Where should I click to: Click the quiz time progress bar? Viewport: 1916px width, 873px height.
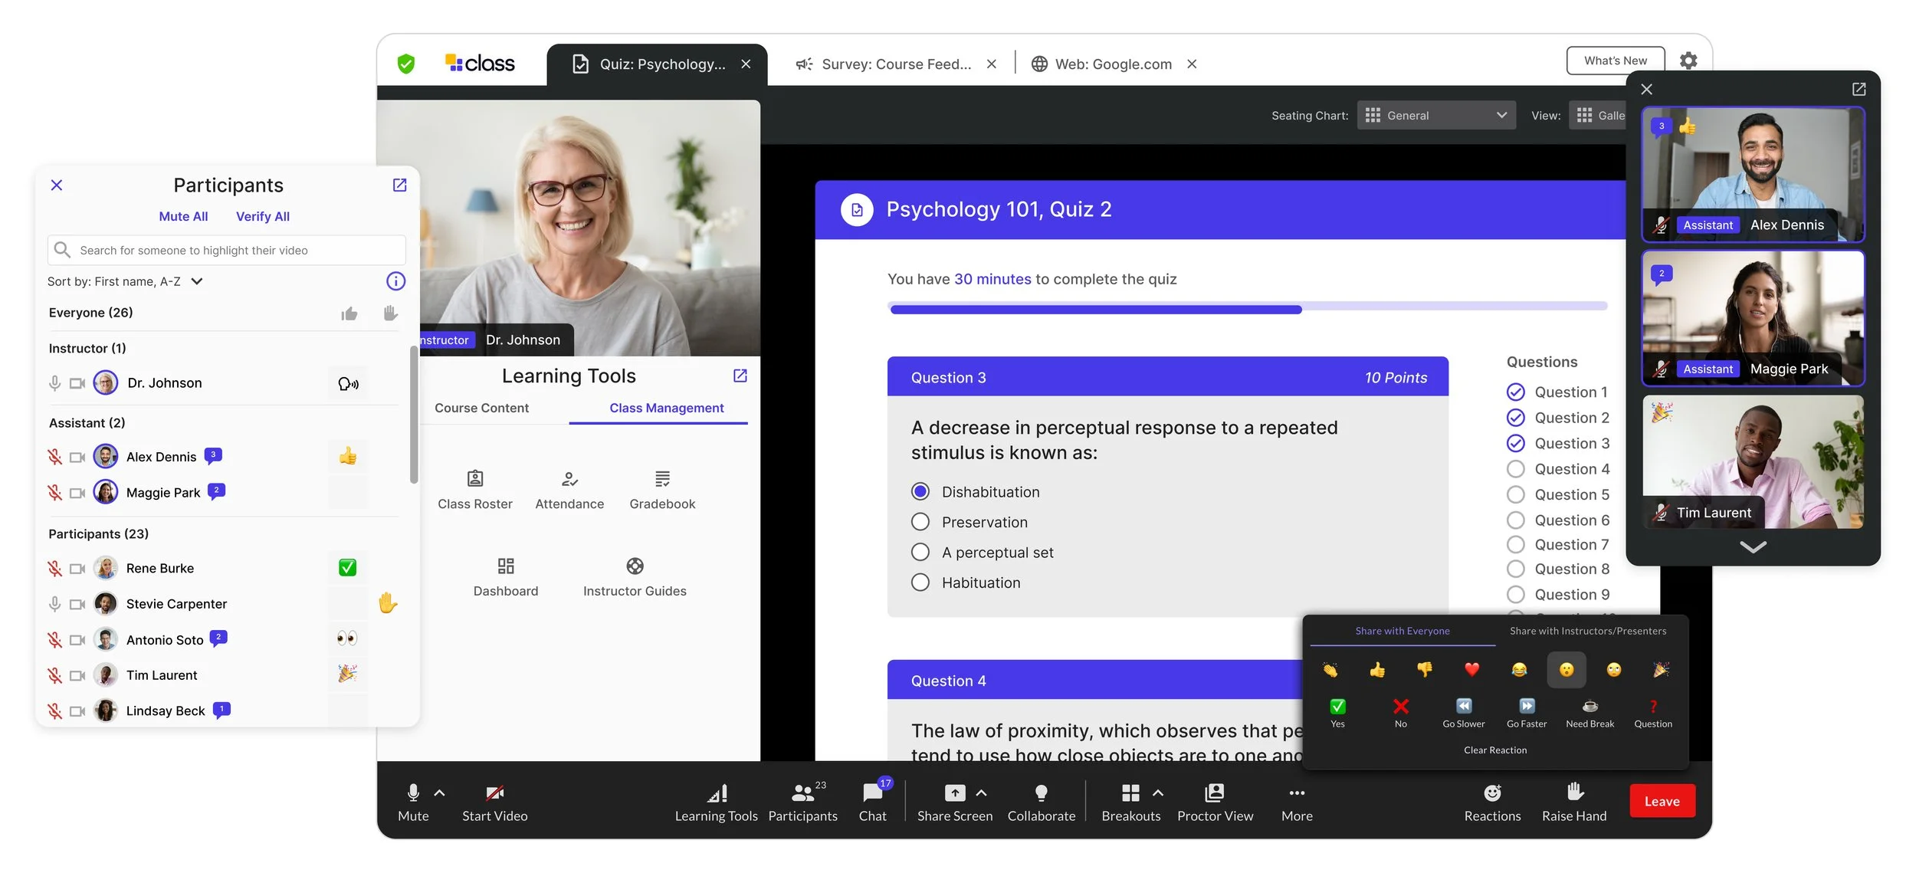pyautogui.click(x=1247, y=309)
